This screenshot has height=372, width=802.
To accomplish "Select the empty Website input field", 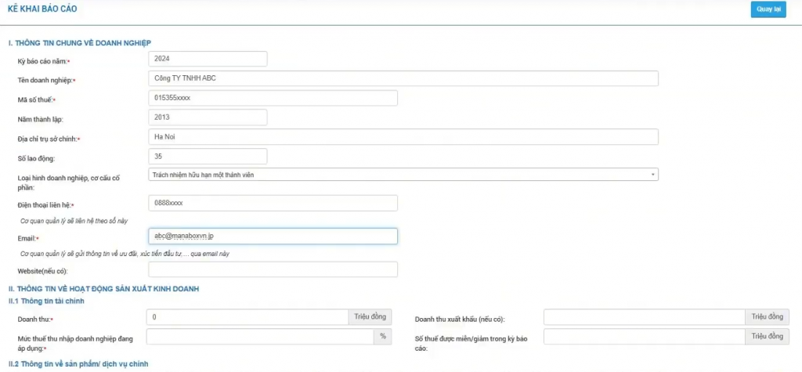I will [x=273, y=269].
